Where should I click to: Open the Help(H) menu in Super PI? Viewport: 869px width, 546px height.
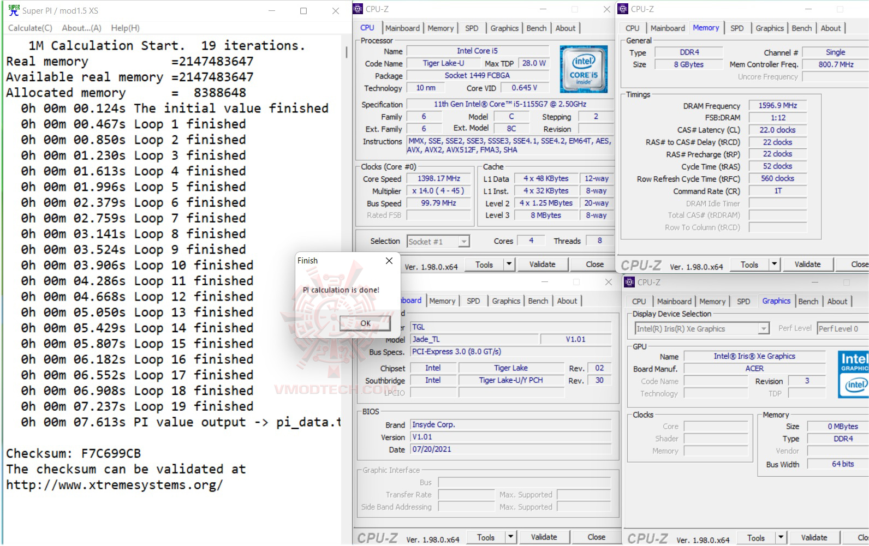pos(125,28)
